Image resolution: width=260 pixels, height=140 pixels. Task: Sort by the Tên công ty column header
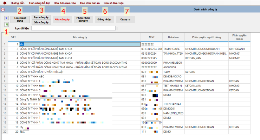80,37
